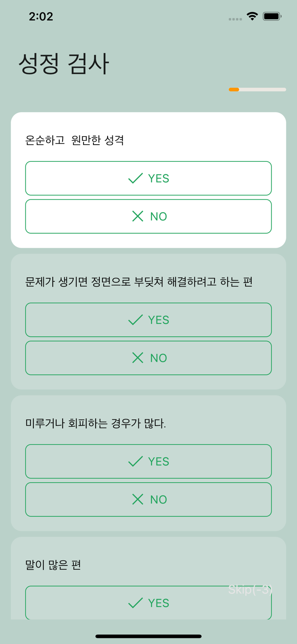The width and height of the screenshot is (297, 644).
Task: Answer YES to 미루거나 회피하는 경우가 많다
Action: (148, 461)
